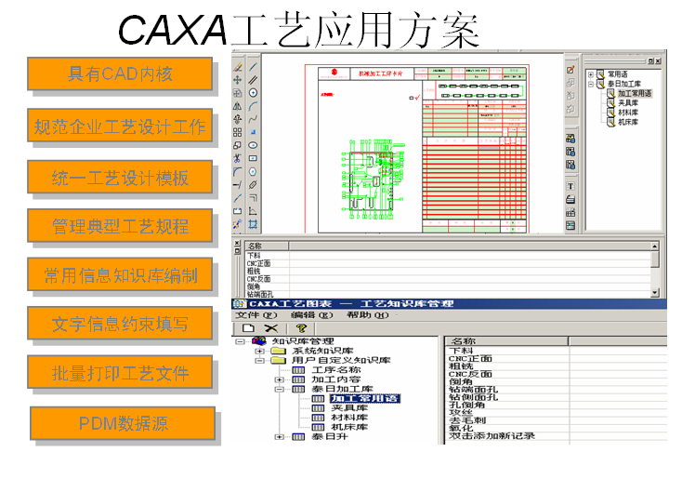The height and width of the screenshot is (492, 682).
Task: Select the Explode tool at left toolbar bottom
Action: point(238,224)
